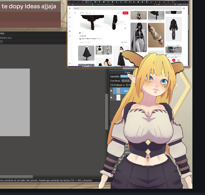The image size is (205, 195).
Task: Toggle the second checkbox next to Proteger alfa
Action: [127, 85]
